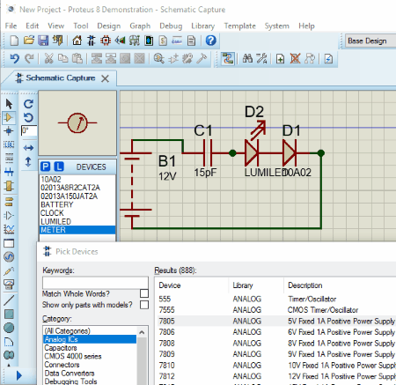
Task: Choose the 2D Graphics Circle tool
Action: pos(9,328)
